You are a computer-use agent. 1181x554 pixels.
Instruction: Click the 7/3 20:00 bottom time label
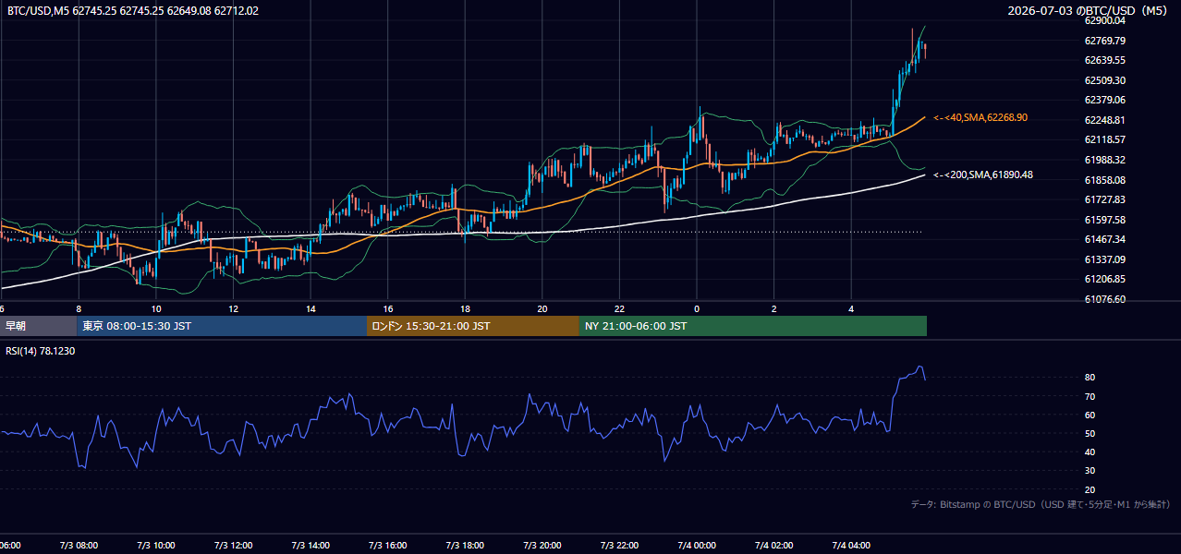click(x=542, y=545)
